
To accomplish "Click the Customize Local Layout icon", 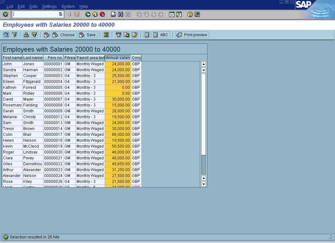I will click(x=197, y=14).
